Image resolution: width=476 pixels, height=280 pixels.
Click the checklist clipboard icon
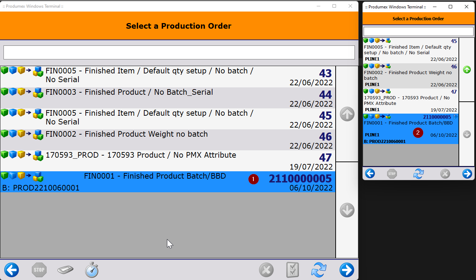click(x=293, y=270)
